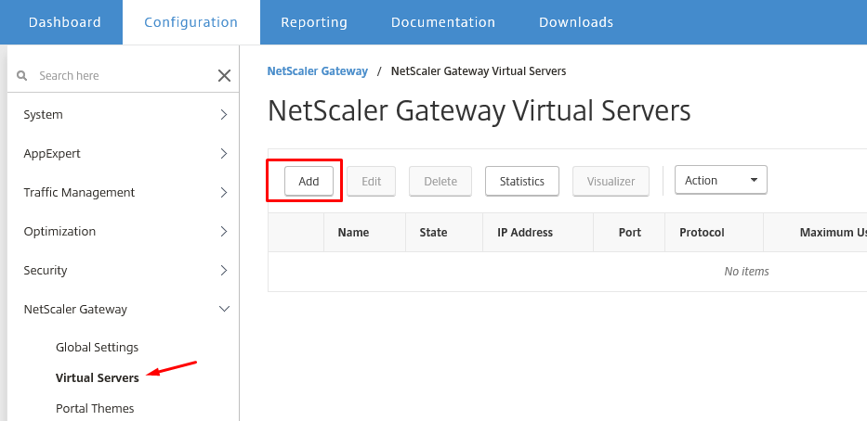Viewport: 867px width, 421px height.
Task: Switch to the Reporting tab
Action: (314, 22)
